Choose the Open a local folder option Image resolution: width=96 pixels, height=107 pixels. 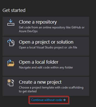coord(46,66)
